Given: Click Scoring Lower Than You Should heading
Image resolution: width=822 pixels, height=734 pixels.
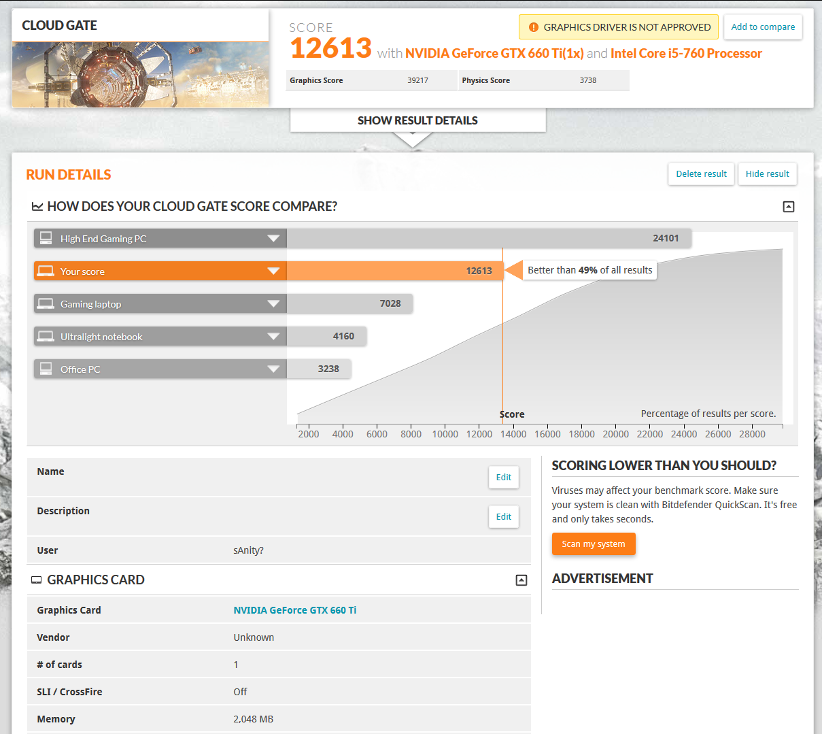Looking at the screenshot, I should [x=664, y=465].
